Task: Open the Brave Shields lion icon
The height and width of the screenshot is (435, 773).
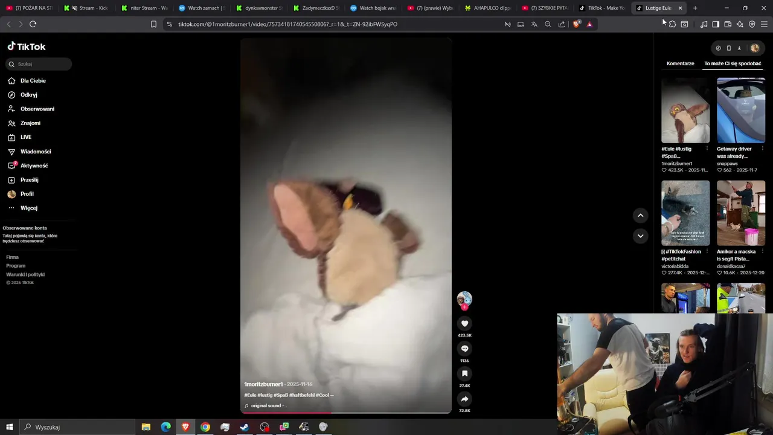Action: click(576, 24)
